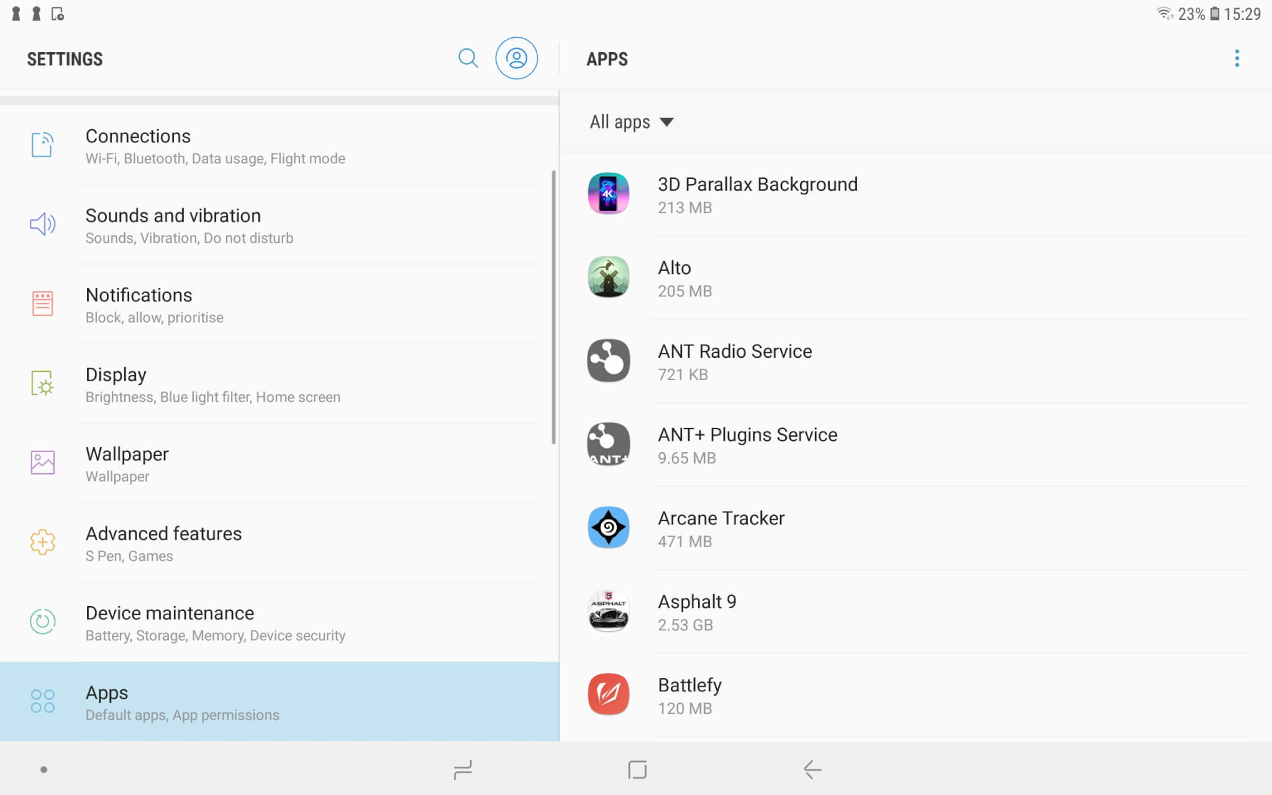
Task: Open the three-dot overflow menu
Action: [x=1237, y=58]
